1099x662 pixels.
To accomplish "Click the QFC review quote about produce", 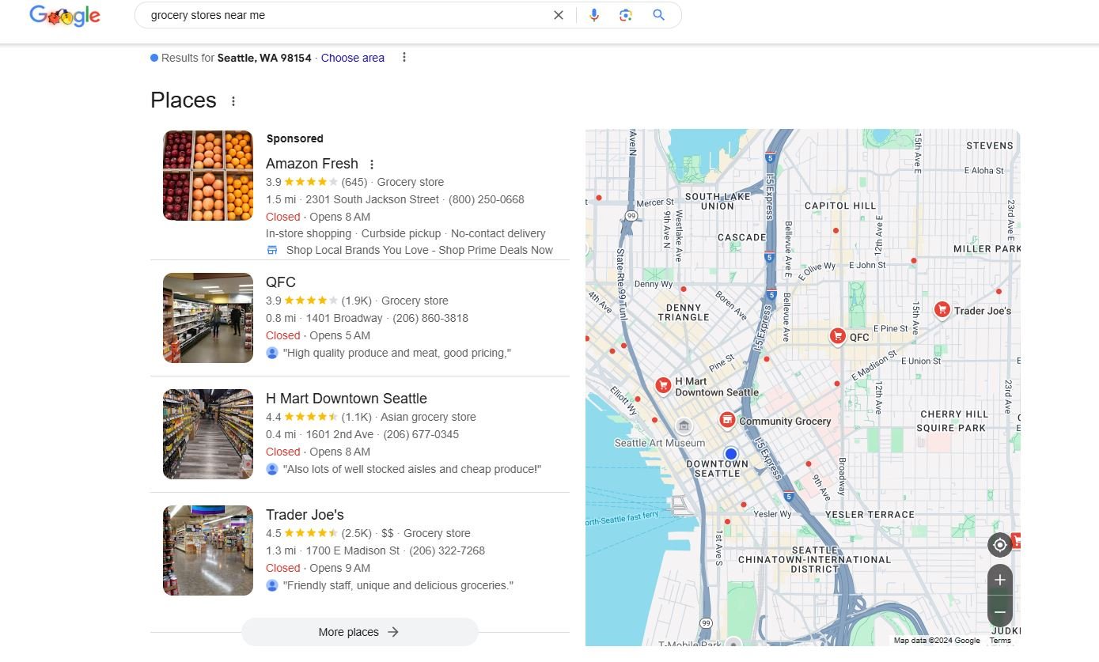I will coord(397,353).
